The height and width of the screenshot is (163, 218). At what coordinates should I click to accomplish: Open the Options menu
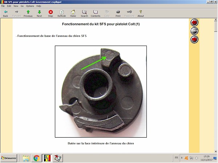[x=30, y=6]
